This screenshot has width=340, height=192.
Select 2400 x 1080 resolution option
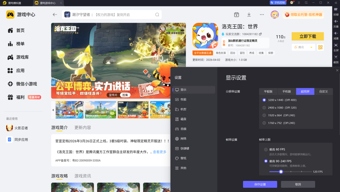pos(264,108)
